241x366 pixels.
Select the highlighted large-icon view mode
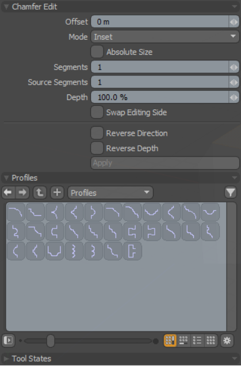pos(170,341)
